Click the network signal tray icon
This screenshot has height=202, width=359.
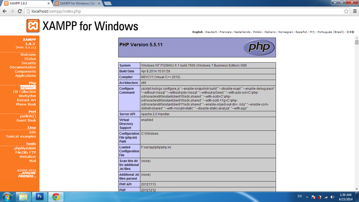pos(326,197)
